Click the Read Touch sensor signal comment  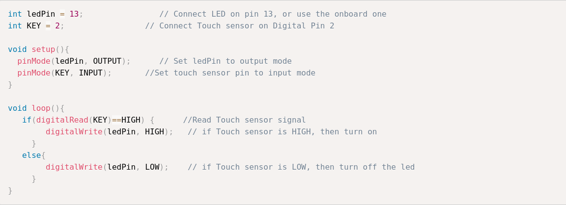coord(244,120)
